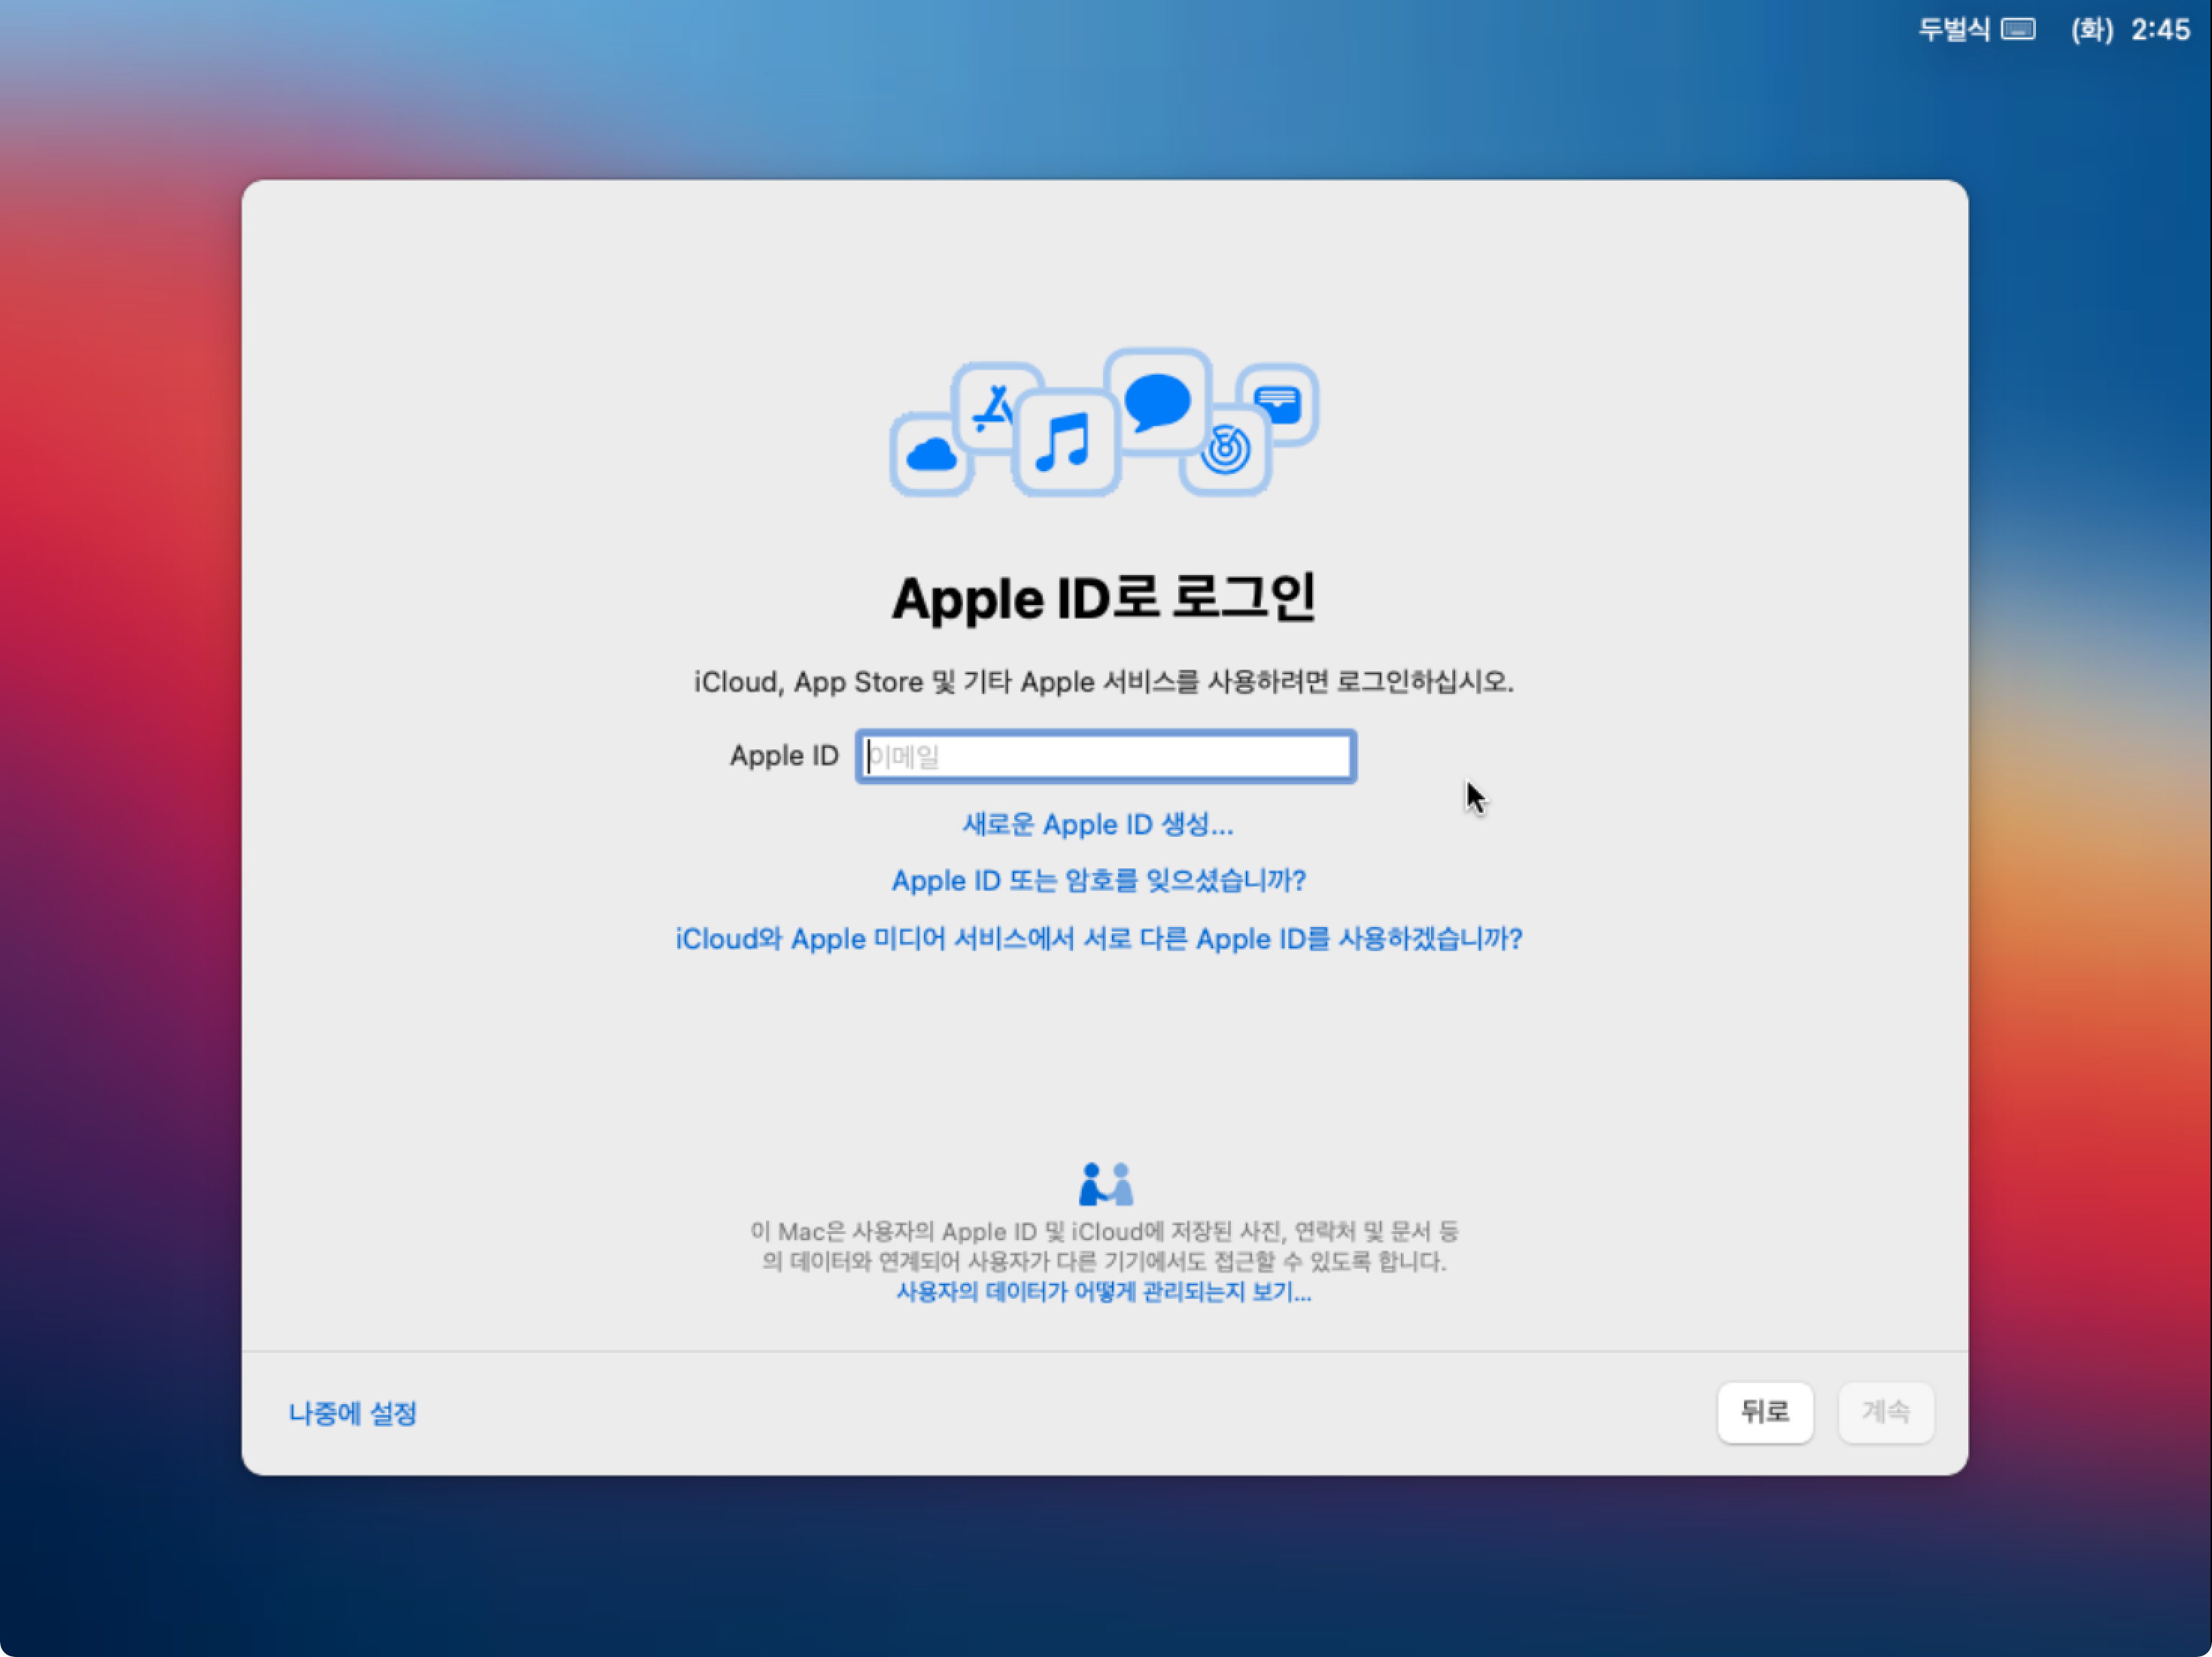
Task: Focus the Apple ID email field
Action: (x=1105, y=756)
